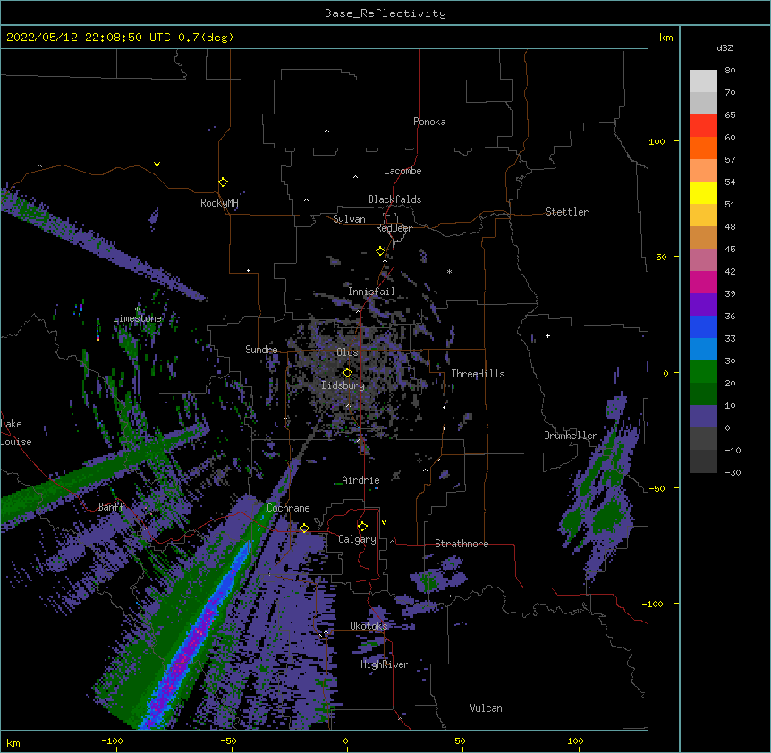Screen dimensions: 771x753
Task: Click the yellow v marker northeast of Calgary
Action: coord(384,522)
